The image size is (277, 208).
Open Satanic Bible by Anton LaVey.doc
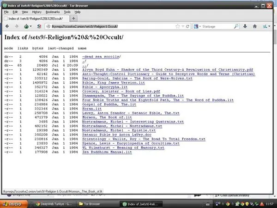(x=117, y=135)
